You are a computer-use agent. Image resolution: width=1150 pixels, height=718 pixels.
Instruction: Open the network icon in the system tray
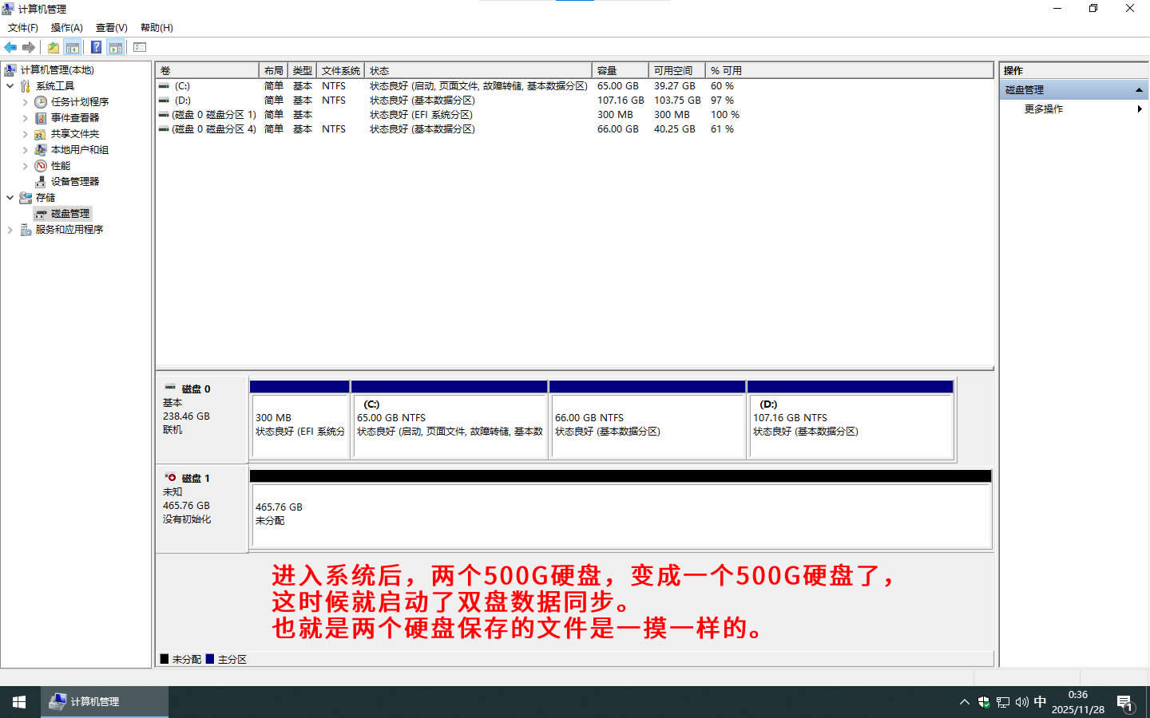pos(1003,702)
